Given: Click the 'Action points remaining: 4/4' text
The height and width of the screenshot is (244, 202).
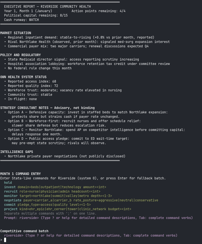Looking at the screenshot, I should pos(99,11).
